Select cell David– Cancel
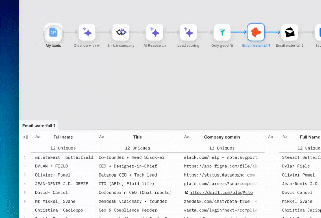The width and height of the screenshot is (321, 218). (64, 192)
